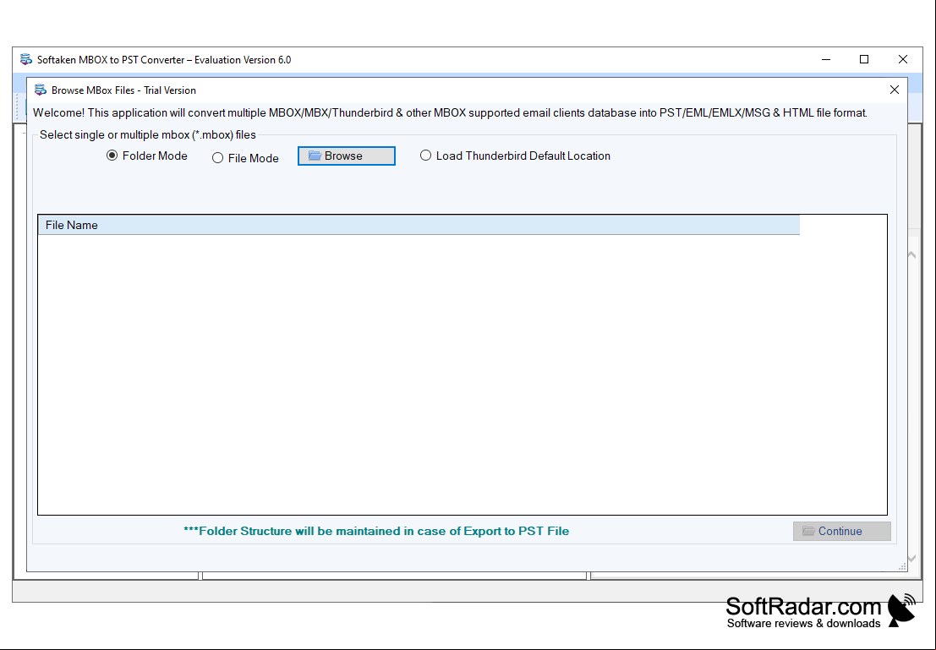Close the Softaken MBOX to PST Converter window
Viewport: 936px width, 650px height.
click(902, 59)
